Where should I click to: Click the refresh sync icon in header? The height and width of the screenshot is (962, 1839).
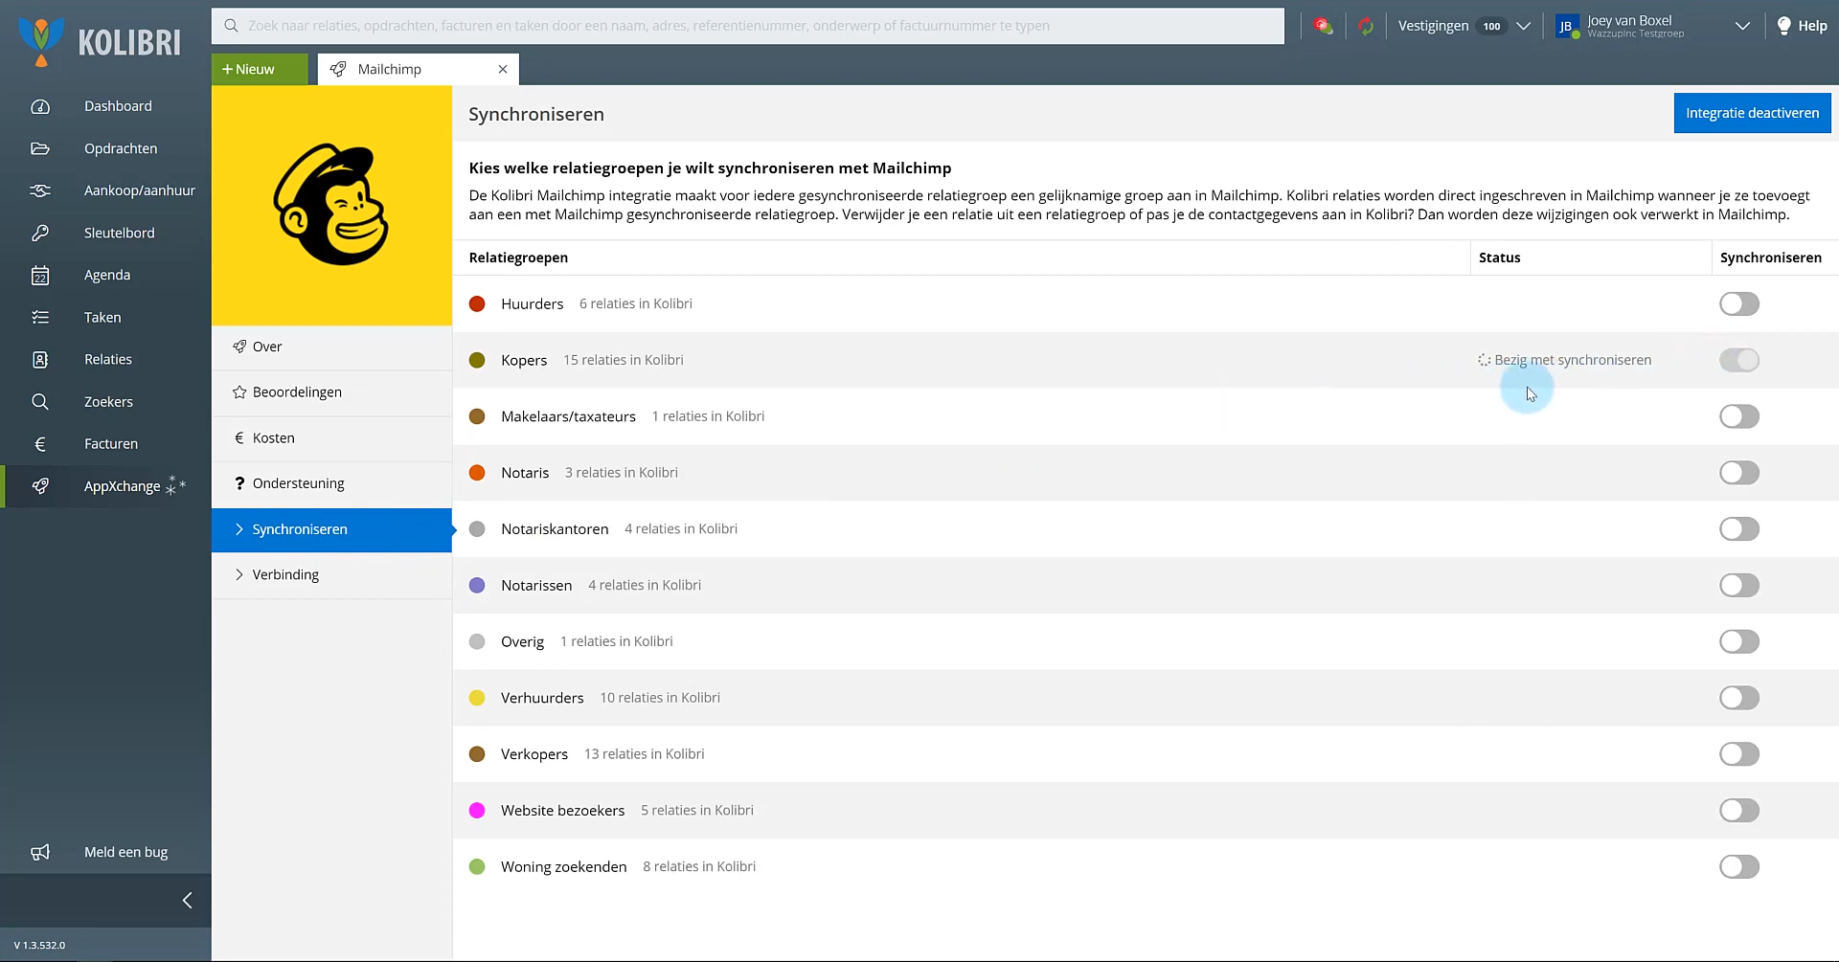[x=1366, y=26]
